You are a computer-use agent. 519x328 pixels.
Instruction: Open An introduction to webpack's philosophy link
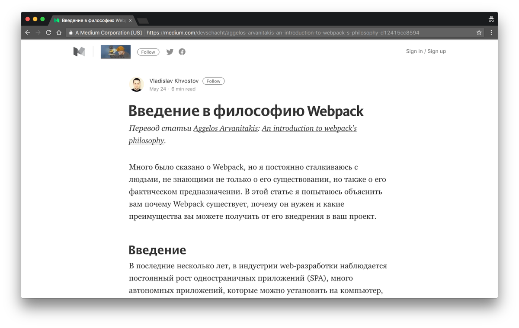tap(243, 134)
